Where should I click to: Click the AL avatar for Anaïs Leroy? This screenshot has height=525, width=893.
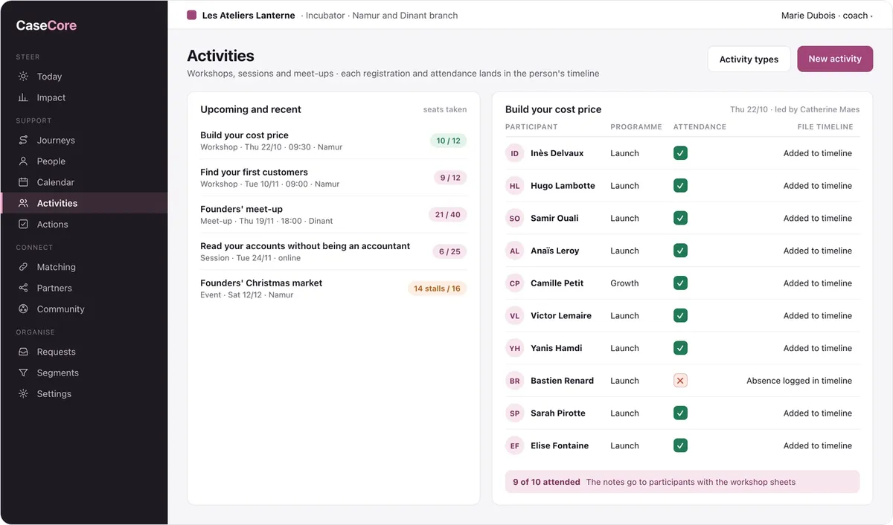click(515, 251)
